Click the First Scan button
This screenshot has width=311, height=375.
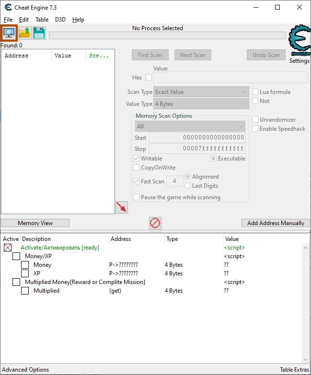pyautogui.click(x=150, y=55)
